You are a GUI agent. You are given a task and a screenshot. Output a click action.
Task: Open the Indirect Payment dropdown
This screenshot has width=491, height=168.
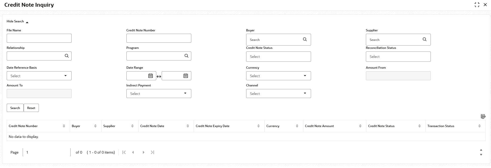pyautogui.click(x=159, y=94)
